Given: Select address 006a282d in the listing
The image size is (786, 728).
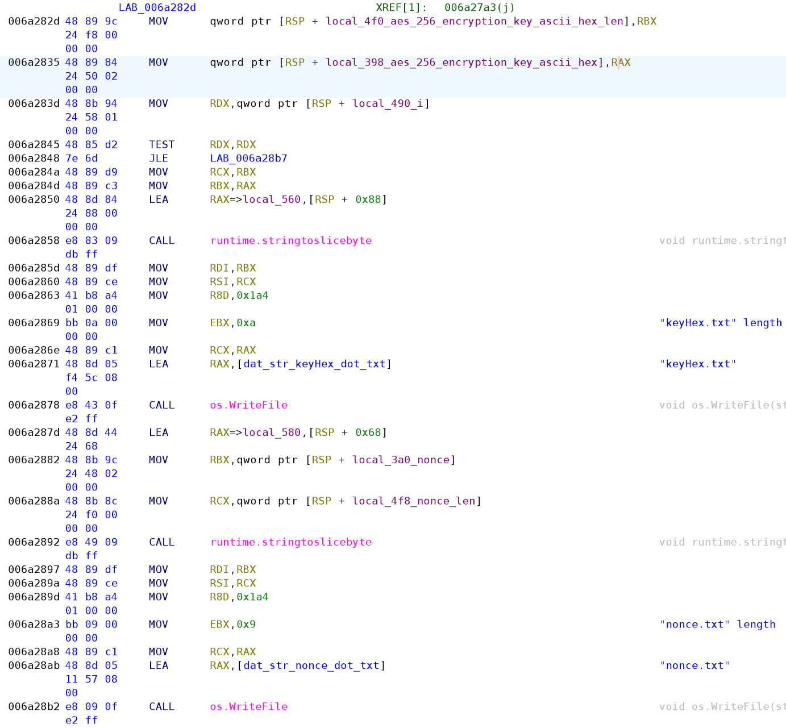Looking at the screenshot, I should click(x=34, y=21).
